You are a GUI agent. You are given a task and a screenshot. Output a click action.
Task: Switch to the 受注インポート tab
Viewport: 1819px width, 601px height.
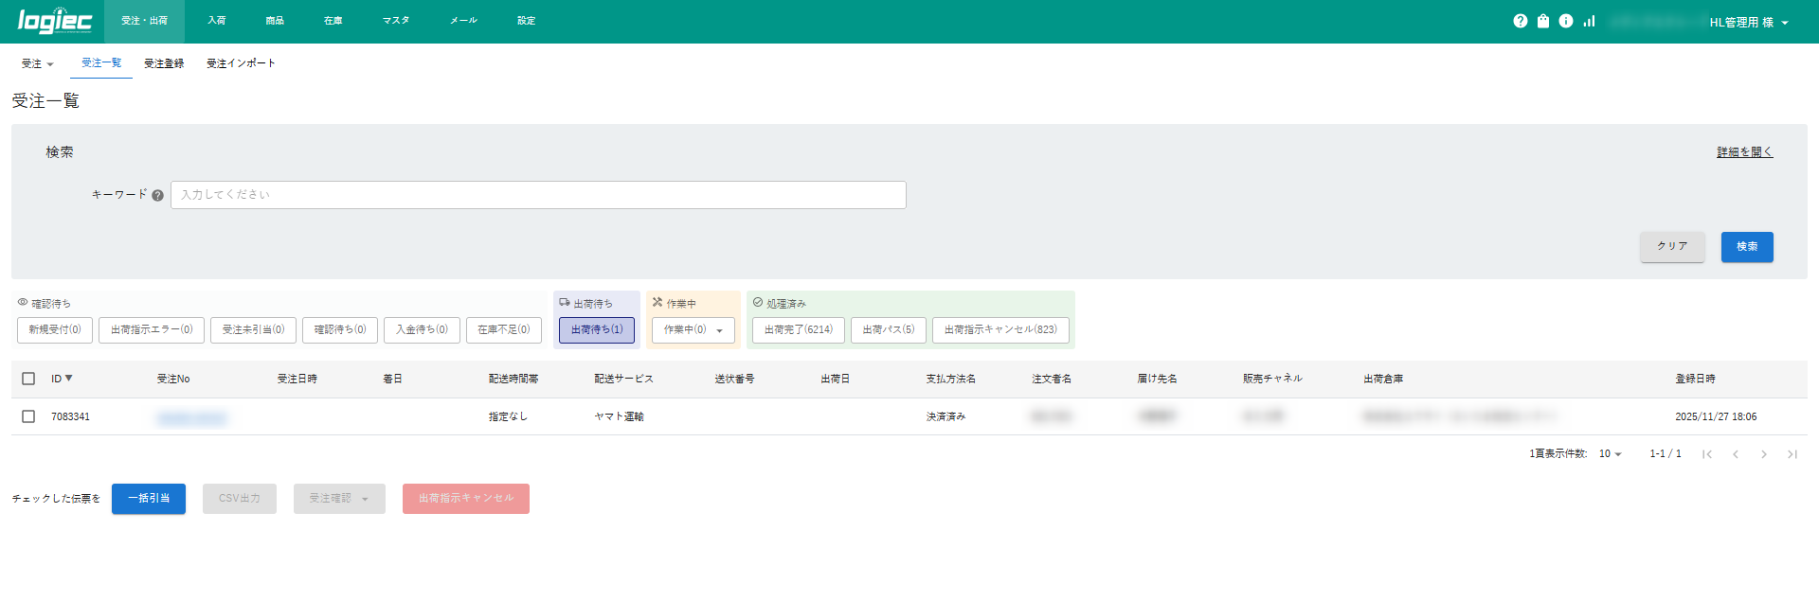[241, 63]
